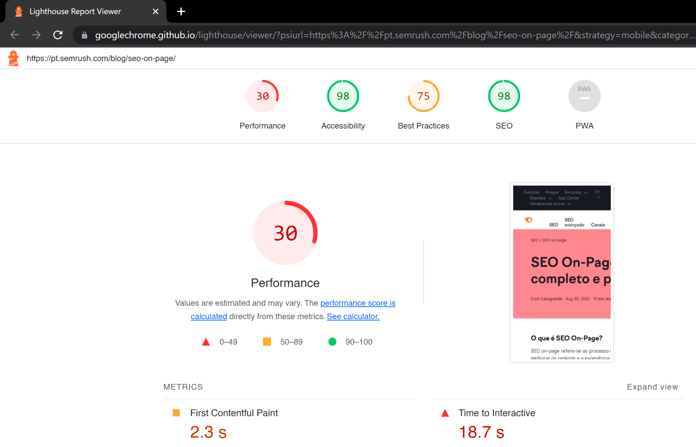Viewport: 696px width, 447px height.
Task: Jump to Accessibility via the 98 gauge
Action: [x=343, y=96]
